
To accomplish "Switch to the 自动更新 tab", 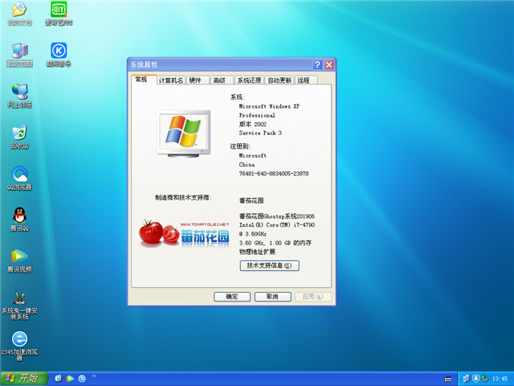I will tap(279, 80).
